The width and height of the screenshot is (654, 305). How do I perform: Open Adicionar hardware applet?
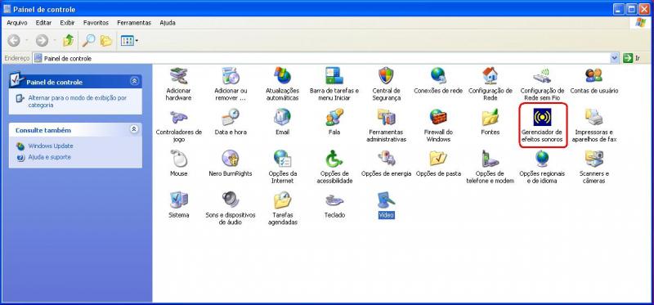[178, 83]
